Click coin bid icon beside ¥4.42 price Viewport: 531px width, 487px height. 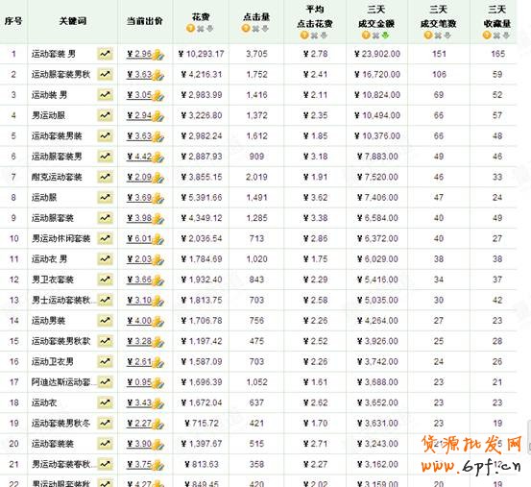point(157,158)
